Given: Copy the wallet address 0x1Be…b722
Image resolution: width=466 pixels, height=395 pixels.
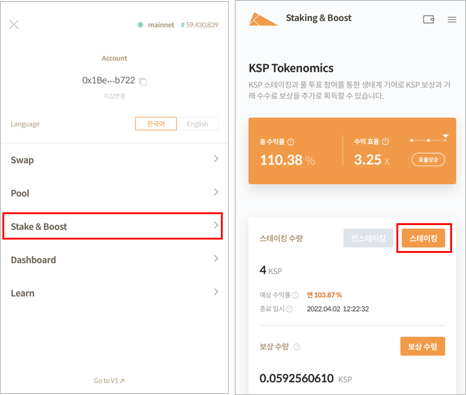Looking at the screenshot, I should (143, 81).
